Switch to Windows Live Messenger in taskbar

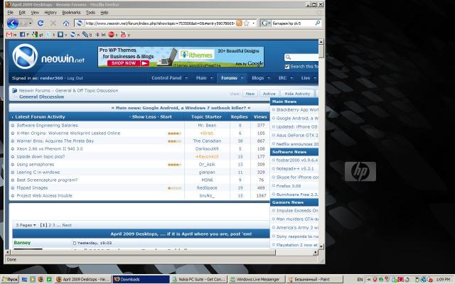(256, 279)
